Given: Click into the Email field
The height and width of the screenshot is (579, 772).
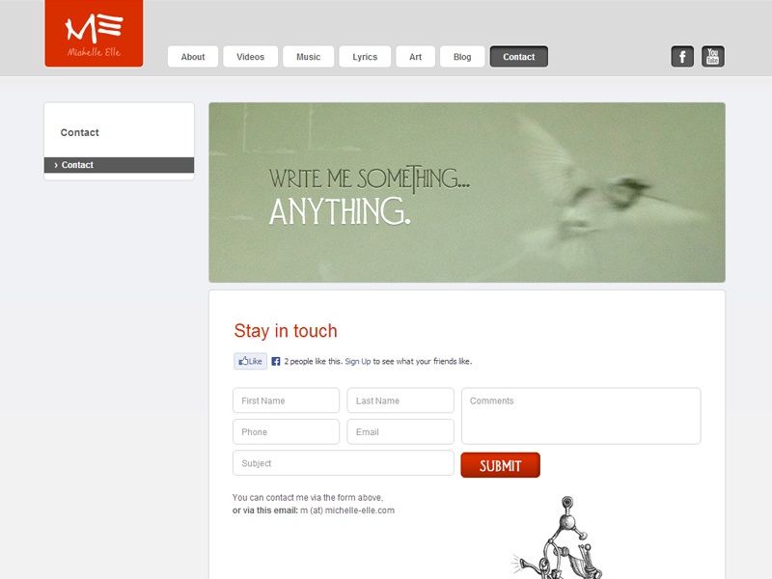Looking at the screenshot, I should 400,431.
